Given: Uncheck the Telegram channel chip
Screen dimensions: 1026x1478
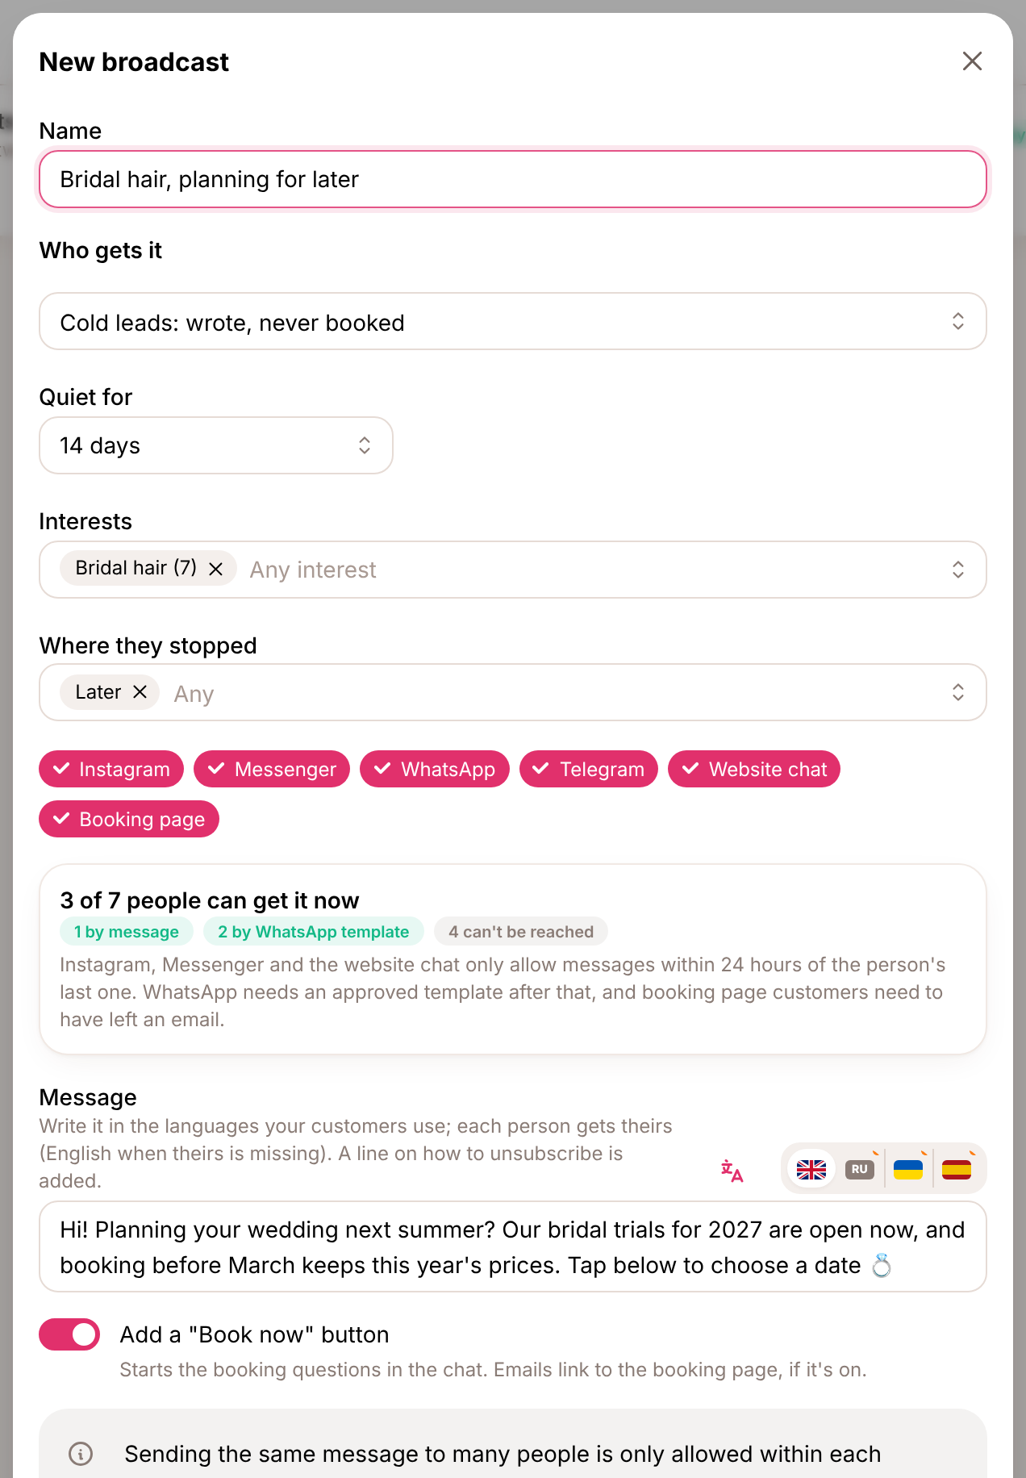Looking at the screenshot, I should pos(589,769).
